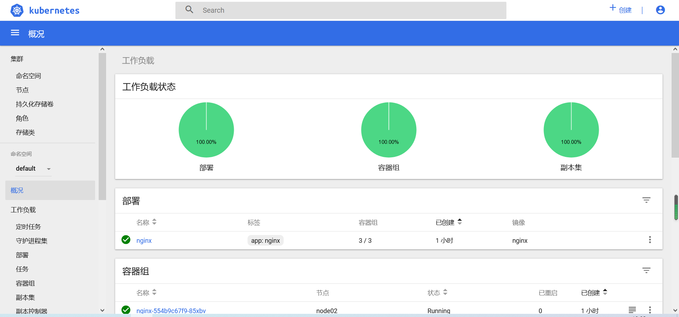Open 集群 section in sidebar
Image resolution: width=679 pixels, height=317 pixels.
(x=17, y=59)
